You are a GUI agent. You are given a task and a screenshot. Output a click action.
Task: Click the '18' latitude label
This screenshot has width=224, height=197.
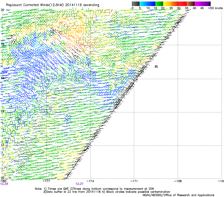pyautogui.click(x=2, y=44)
